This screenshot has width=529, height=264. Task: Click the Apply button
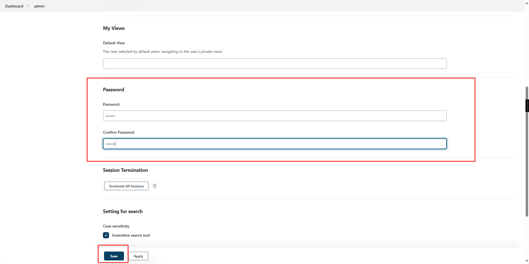coord(138,256)
